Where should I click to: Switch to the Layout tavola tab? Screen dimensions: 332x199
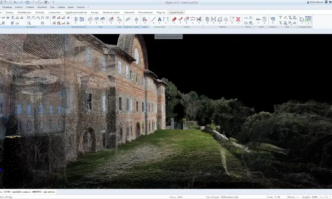(x=176, y=12)
